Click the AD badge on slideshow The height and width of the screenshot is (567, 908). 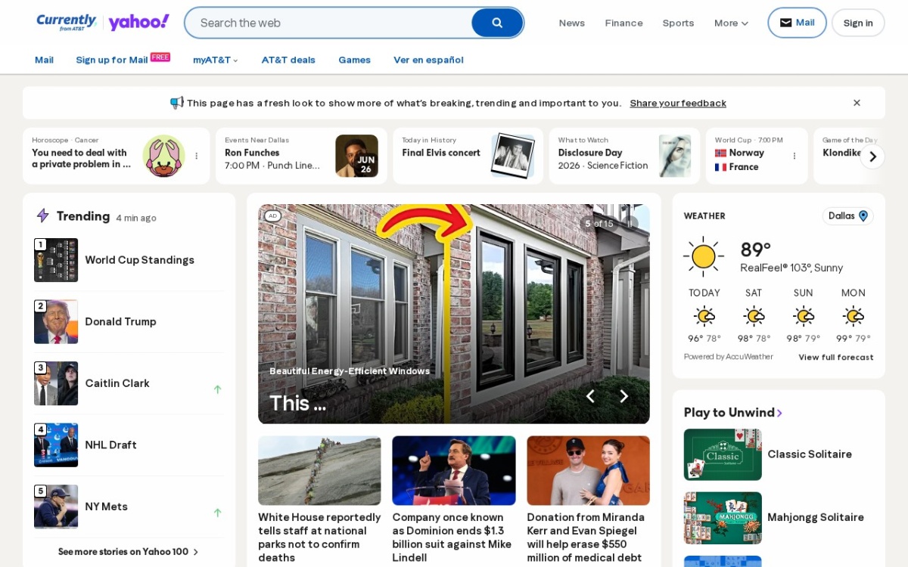272,216
